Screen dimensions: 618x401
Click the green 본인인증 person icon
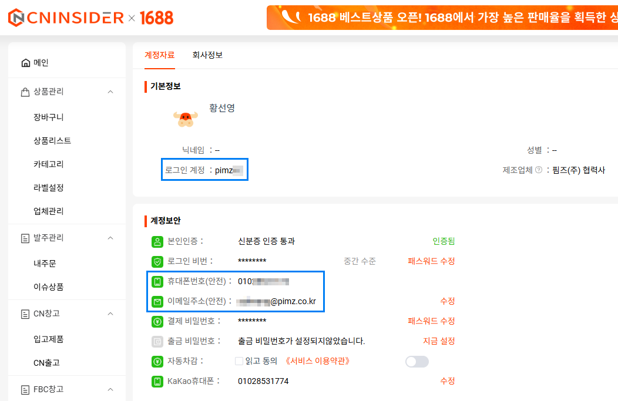pyautogui.click(x=157, y=241)
